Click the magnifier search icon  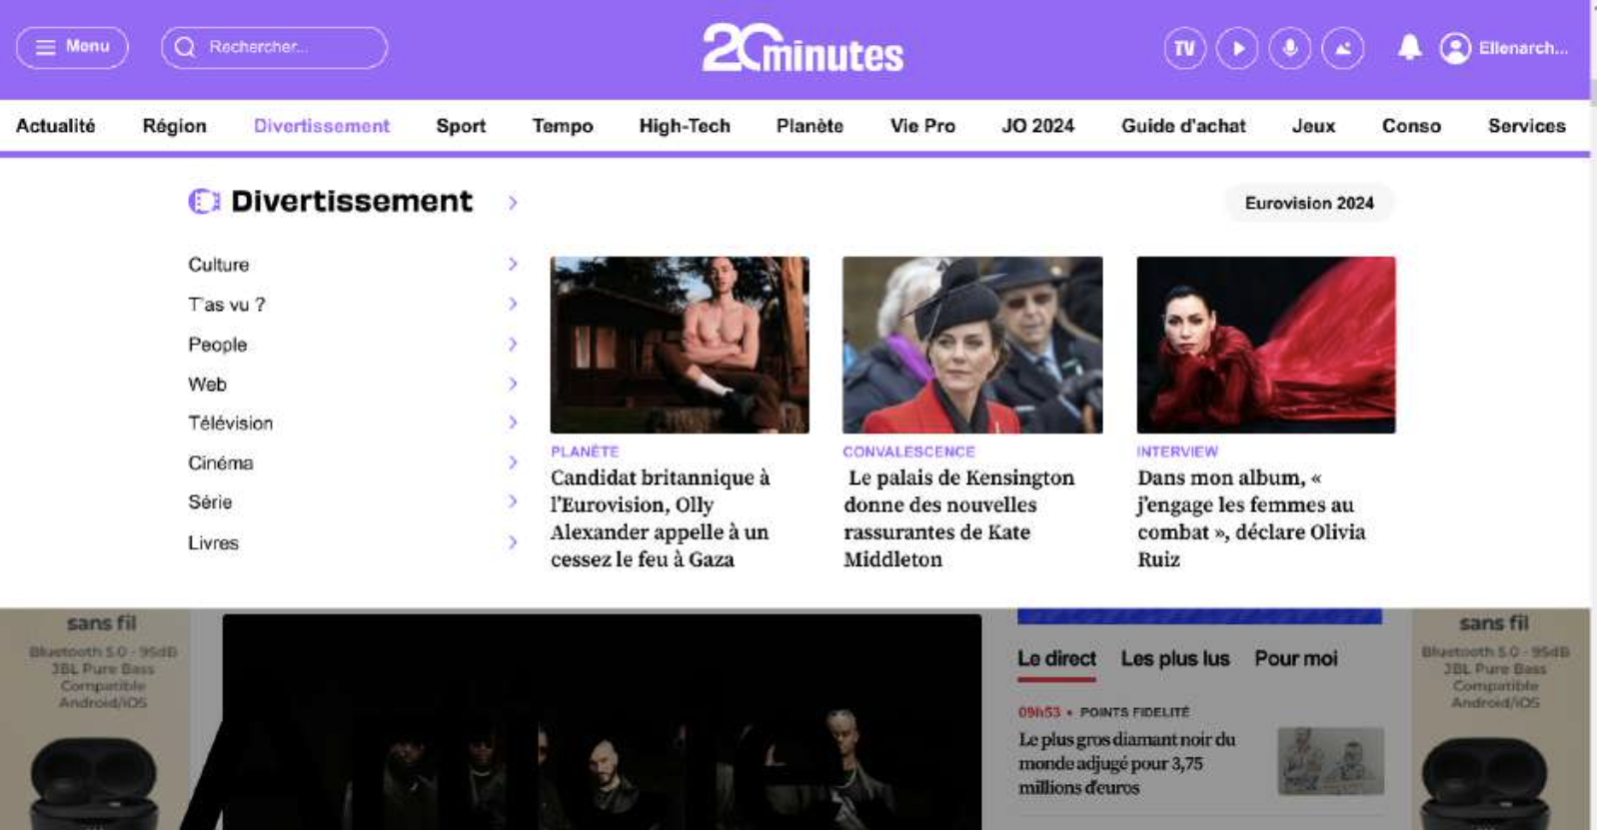click(x=185, y=47)
